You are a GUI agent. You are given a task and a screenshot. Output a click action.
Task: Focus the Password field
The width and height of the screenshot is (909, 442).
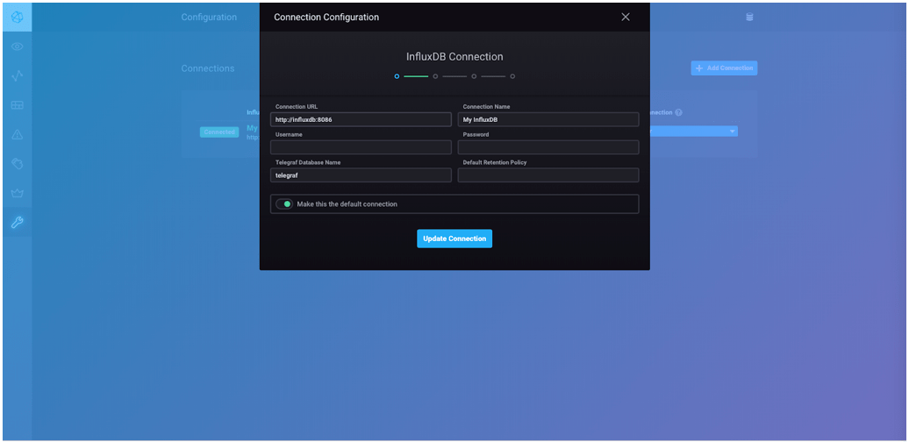click(548, 147)
